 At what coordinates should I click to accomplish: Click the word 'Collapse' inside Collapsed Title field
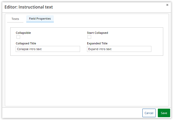coord(22,49)
